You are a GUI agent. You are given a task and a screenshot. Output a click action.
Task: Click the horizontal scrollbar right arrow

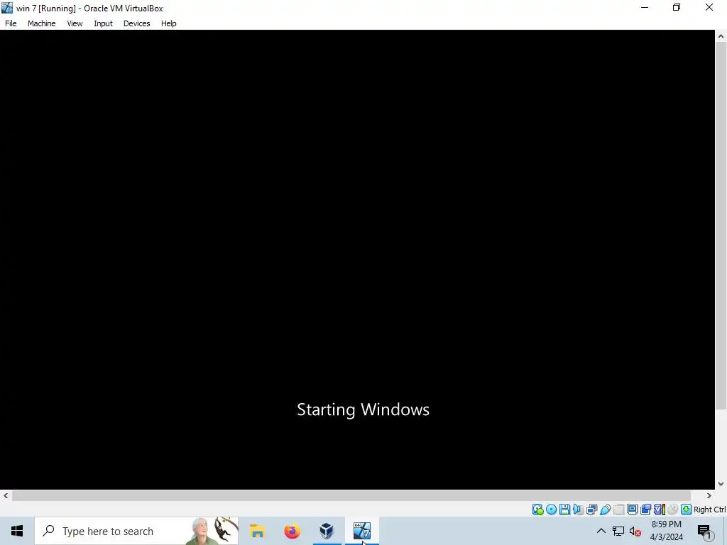click(x=709, y=495)
